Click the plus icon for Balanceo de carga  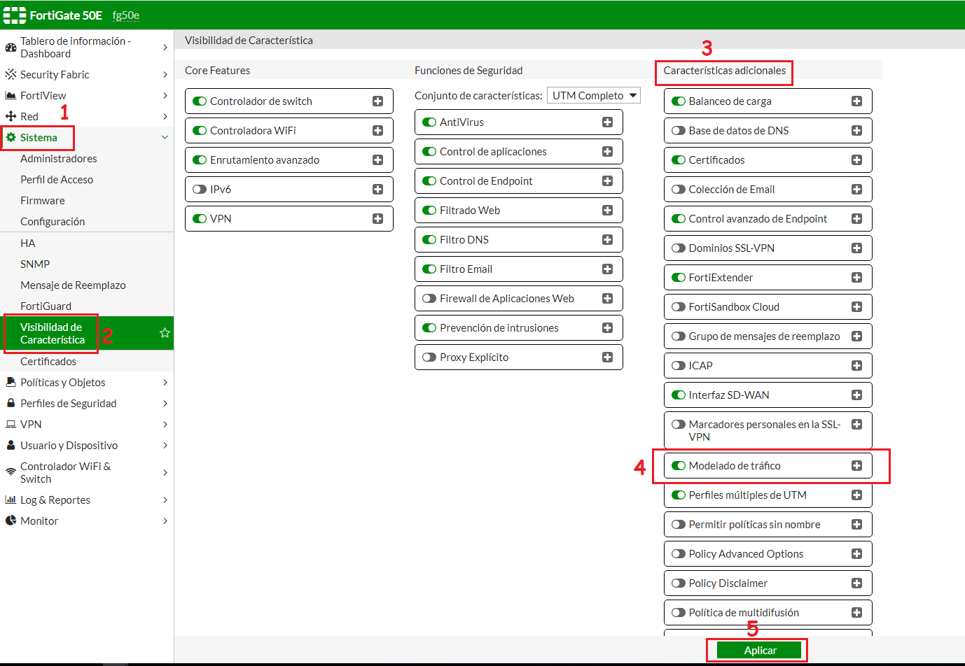click(856, 101)
